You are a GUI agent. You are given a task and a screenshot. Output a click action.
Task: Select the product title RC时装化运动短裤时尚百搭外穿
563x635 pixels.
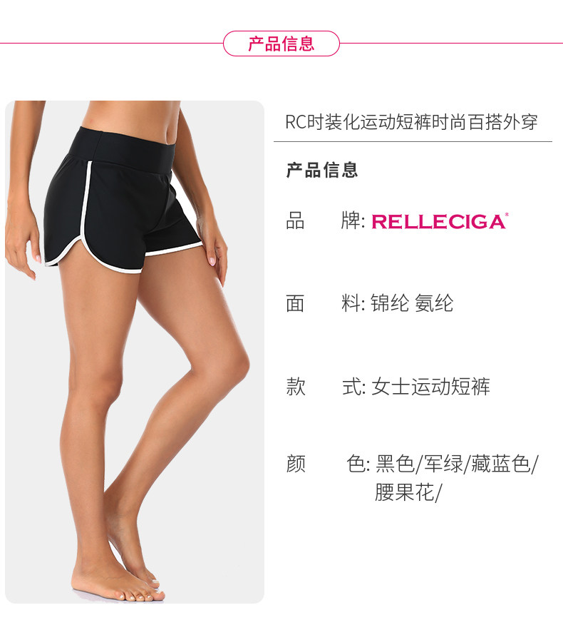411,122
